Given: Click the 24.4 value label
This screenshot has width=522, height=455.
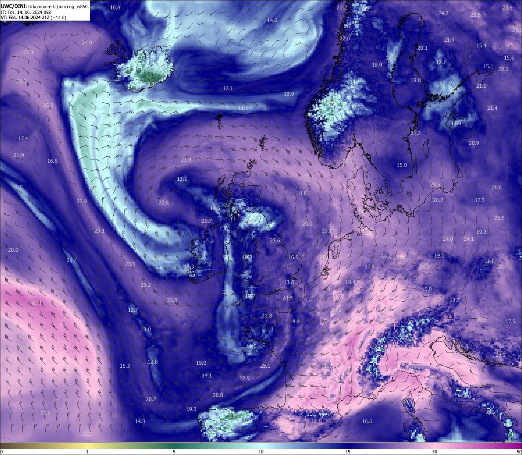Looking at the screenshot, I should (288, 297).
